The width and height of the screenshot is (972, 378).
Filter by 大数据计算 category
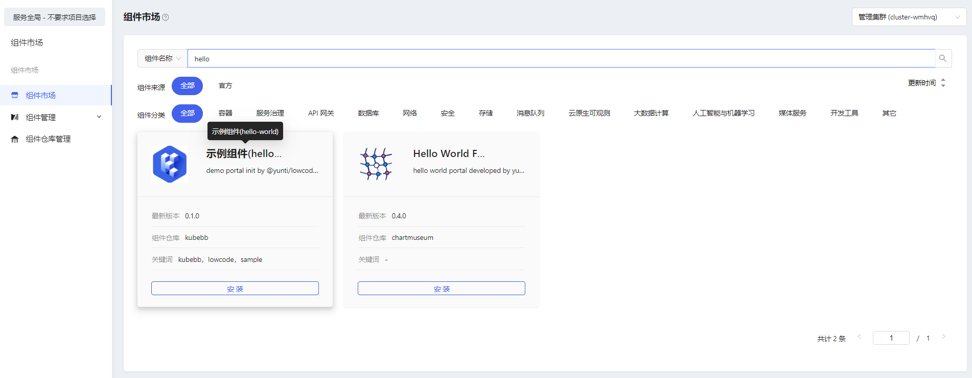click(651, 113)
